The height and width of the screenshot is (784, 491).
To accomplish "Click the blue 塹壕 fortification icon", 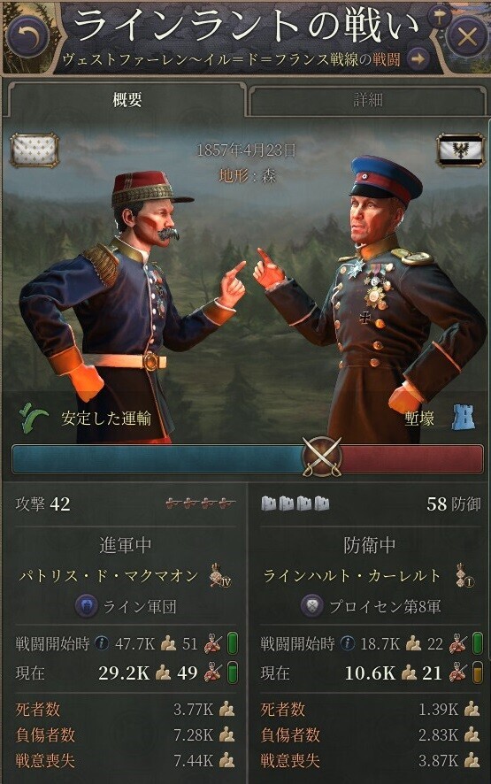I will [x=463, y=418].
